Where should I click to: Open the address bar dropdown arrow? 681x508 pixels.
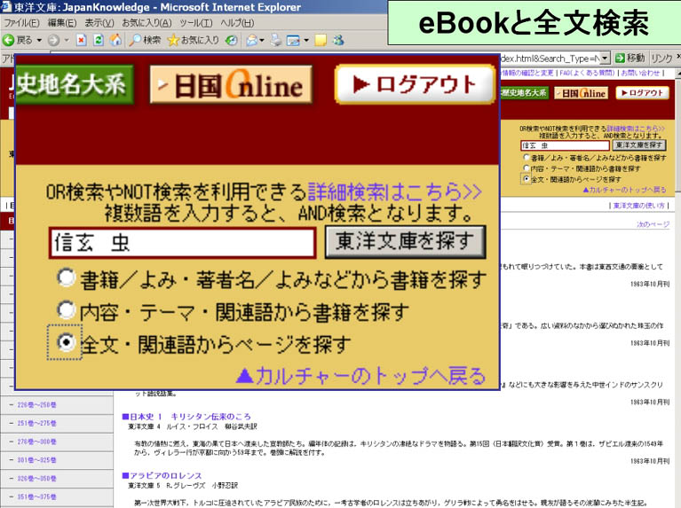(x=604, y=58)
